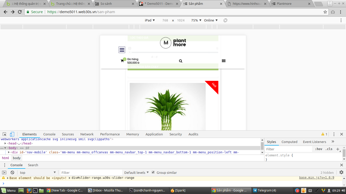Close the DevTools panel

pos(341,134)
